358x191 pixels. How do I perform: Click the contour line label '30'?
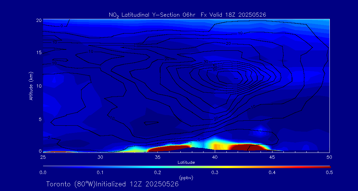[206, 62]
